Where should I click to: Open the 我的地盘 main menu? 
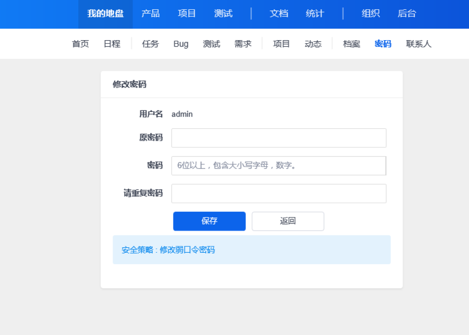(x=105, y=14)
